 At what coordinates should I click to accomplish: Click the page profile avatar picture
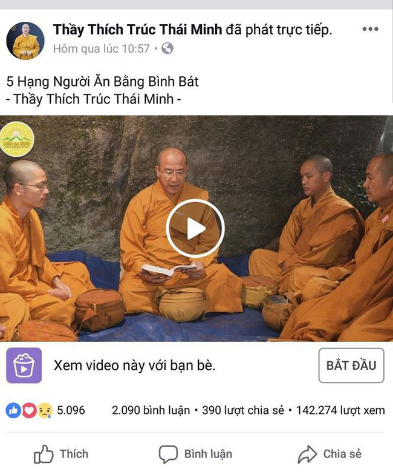point(25,41)
